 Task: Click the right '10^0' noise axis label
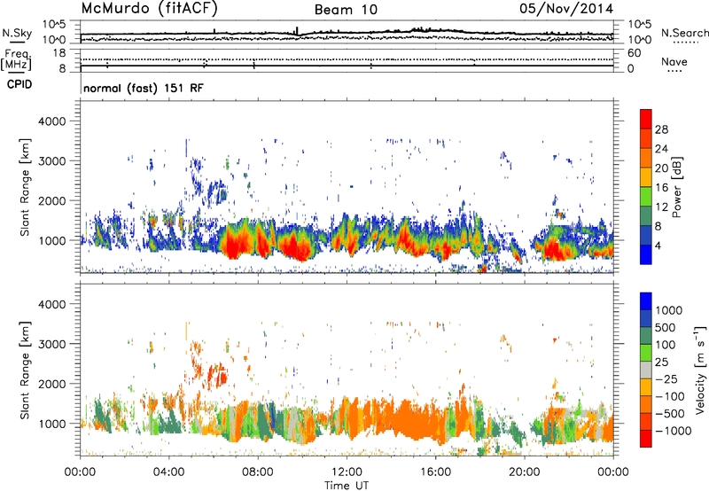click(640, 40)
